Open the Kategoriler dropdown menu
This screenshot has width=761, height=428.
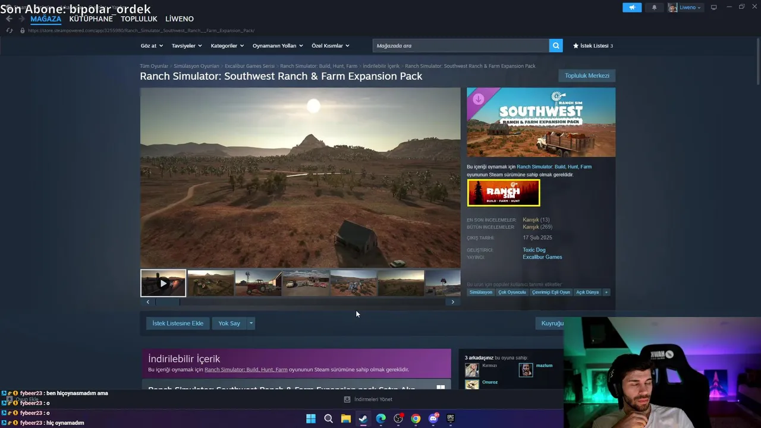[227, 46]
